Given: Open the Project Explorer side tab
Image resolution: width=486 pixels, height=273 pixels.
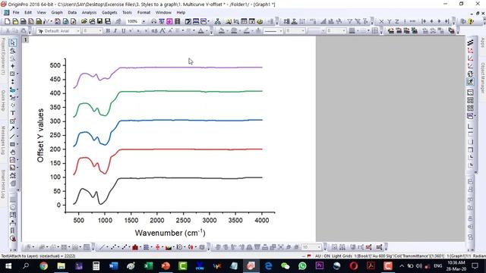Looking at the screenshot, I should (3, 56).
